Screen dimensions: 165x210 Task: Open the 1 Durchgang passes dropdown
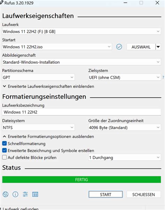tap(125, 157)
